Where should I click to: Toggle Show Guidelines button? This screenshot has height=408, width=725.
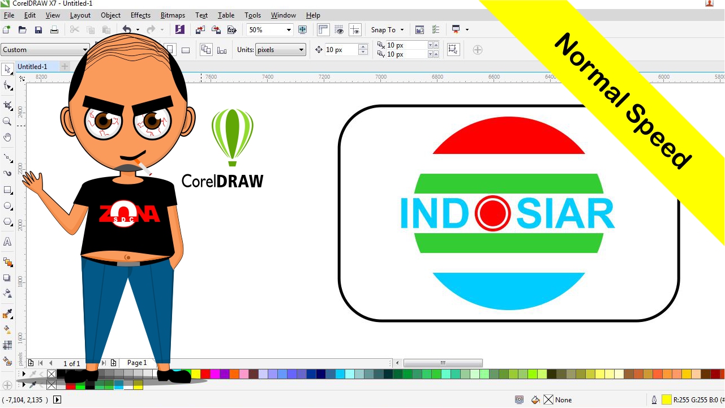[355, 30]
